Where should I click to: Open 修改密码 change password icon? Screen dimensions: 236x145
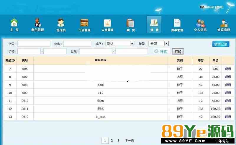coord(223,25)
